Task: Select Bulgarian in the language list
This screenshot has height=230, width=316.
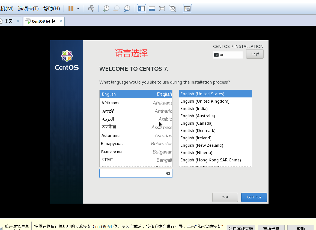Action: [x=136, y=152]
